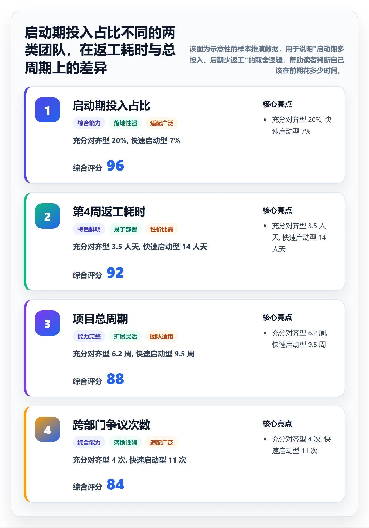Click 综合评分 label in the 项目总周期 card

(x=87, y=381)
